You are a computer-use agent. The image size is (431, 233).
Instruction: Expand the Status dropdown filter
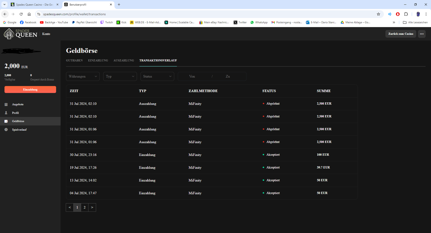(157, 77)
